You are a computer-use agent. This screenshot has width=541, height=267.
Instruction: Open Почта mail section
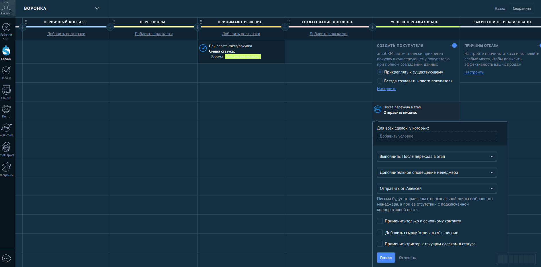[6, 111]
